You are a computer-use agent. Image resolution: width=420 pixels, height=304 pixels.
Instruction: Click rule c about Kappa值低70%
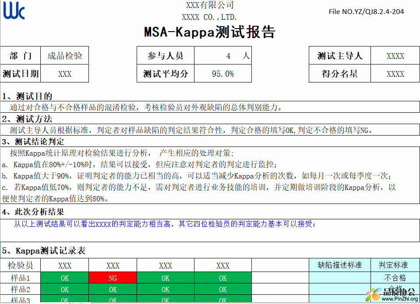(x=199, y=187)
